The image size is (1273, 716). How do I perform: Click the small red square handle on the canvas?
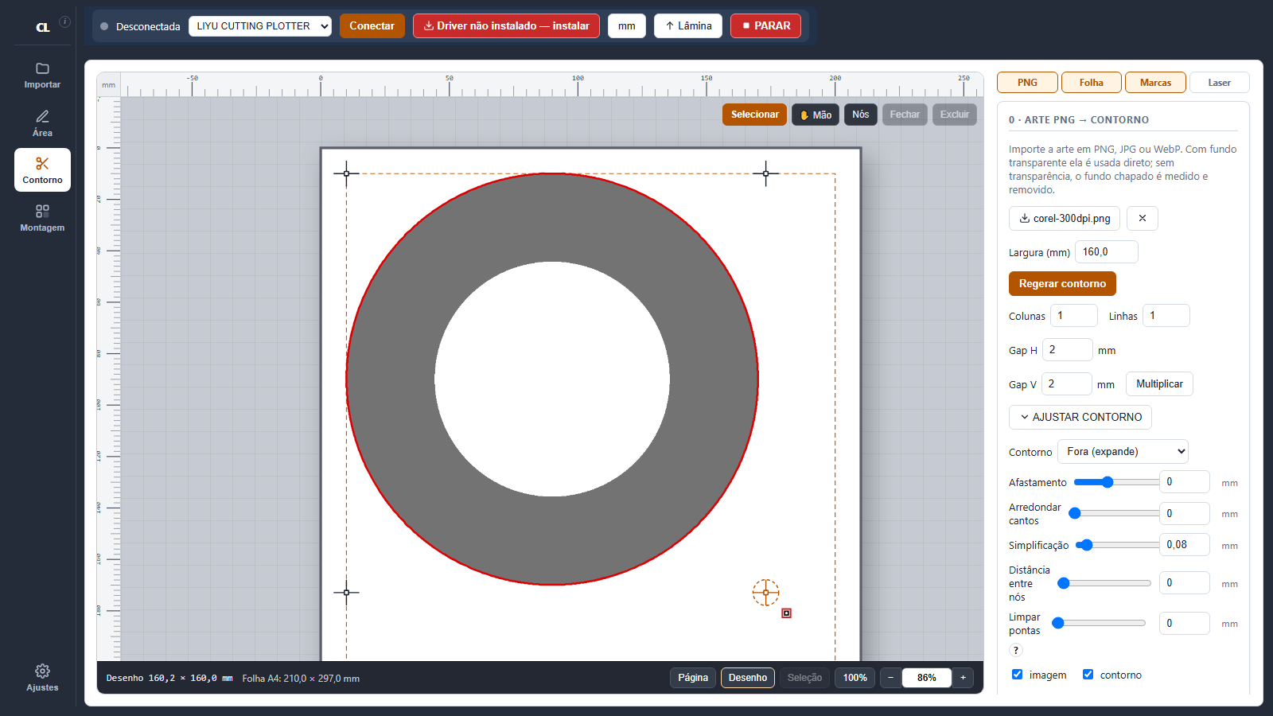click(x=787, y=613)
